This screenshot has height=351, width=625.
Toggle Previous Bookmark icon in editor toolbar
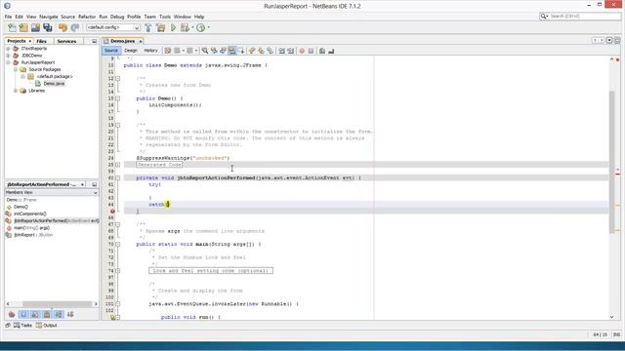click(252, 51)
